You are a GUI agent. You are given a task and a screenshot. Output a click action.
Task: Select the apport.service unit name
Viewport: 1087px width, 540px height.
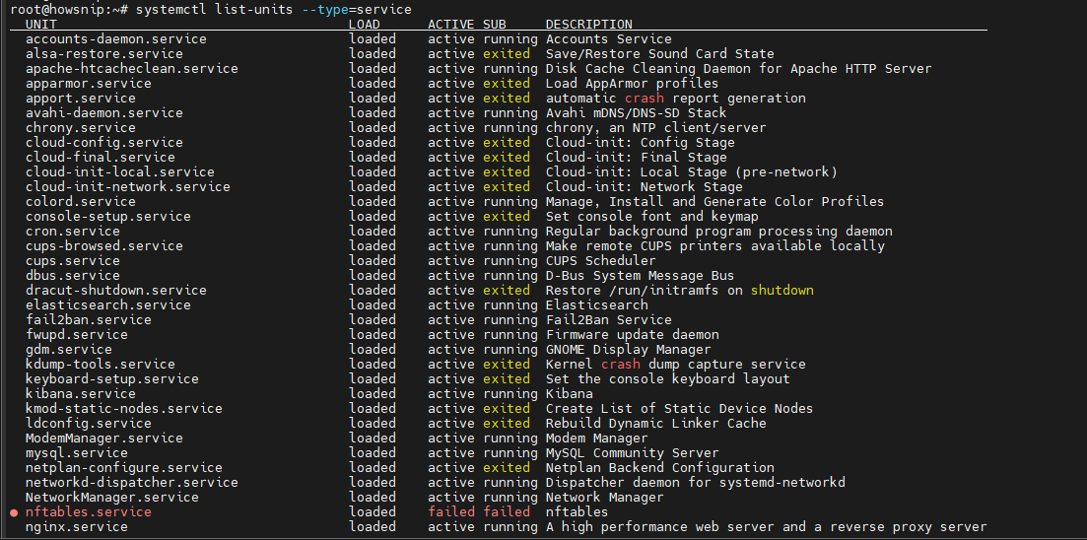[81, 98]
